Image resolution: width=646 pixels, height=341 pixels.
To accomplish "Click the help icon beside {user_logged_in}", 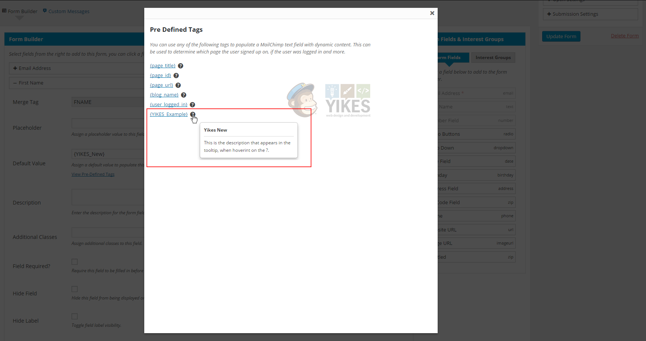I will [x=192, y=105].
